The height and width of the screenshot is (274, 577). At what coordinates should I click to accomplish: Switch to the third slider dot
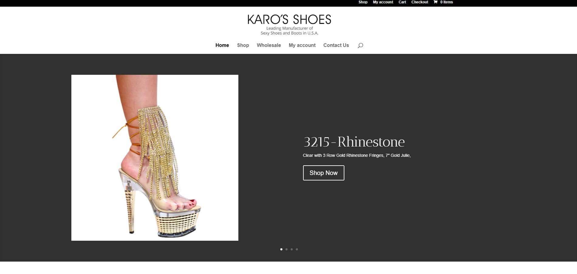(x=292, y=249)
